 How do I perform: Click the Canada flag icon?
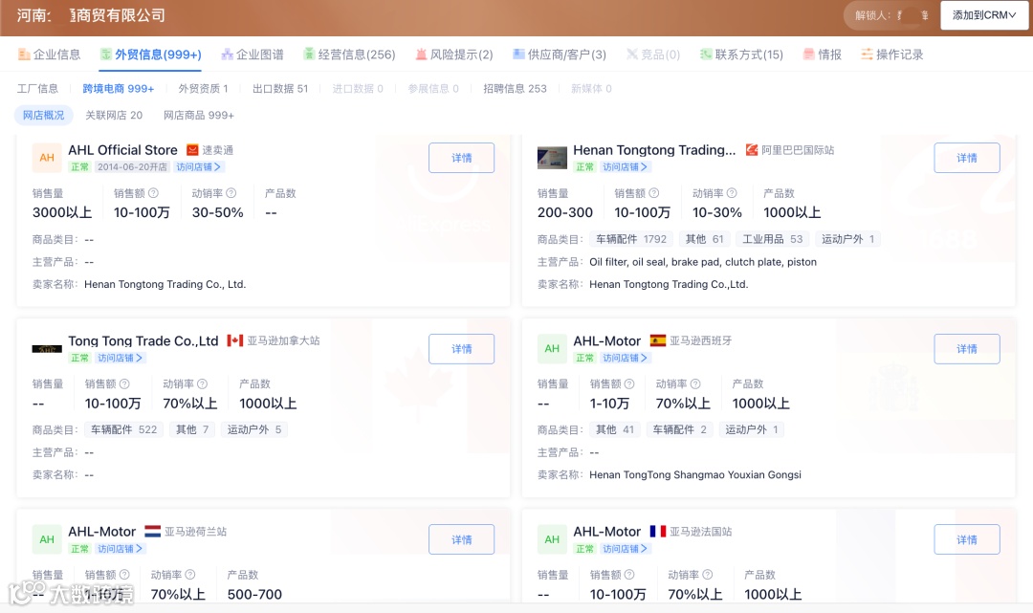point(235,340)
